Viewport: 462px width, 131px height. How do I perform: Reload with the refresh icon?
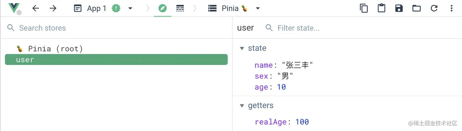point(434,8)
